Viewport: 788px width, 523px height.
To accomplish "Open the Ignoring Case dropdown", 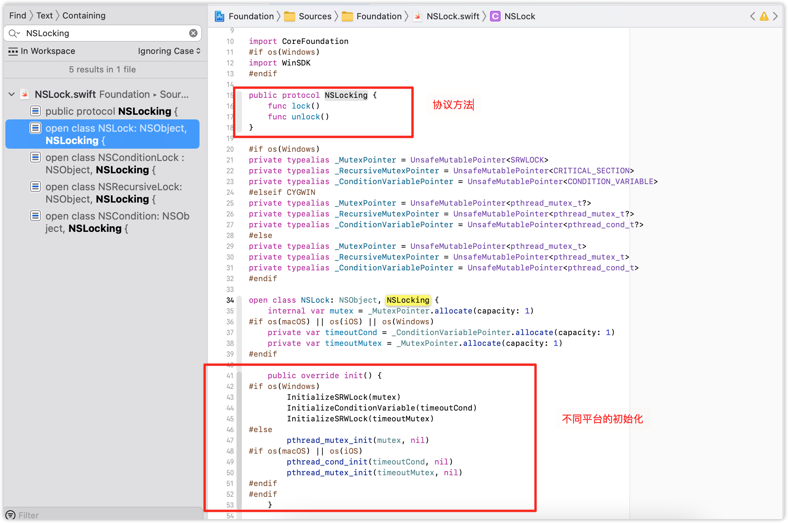I will [x=169, y=51].
